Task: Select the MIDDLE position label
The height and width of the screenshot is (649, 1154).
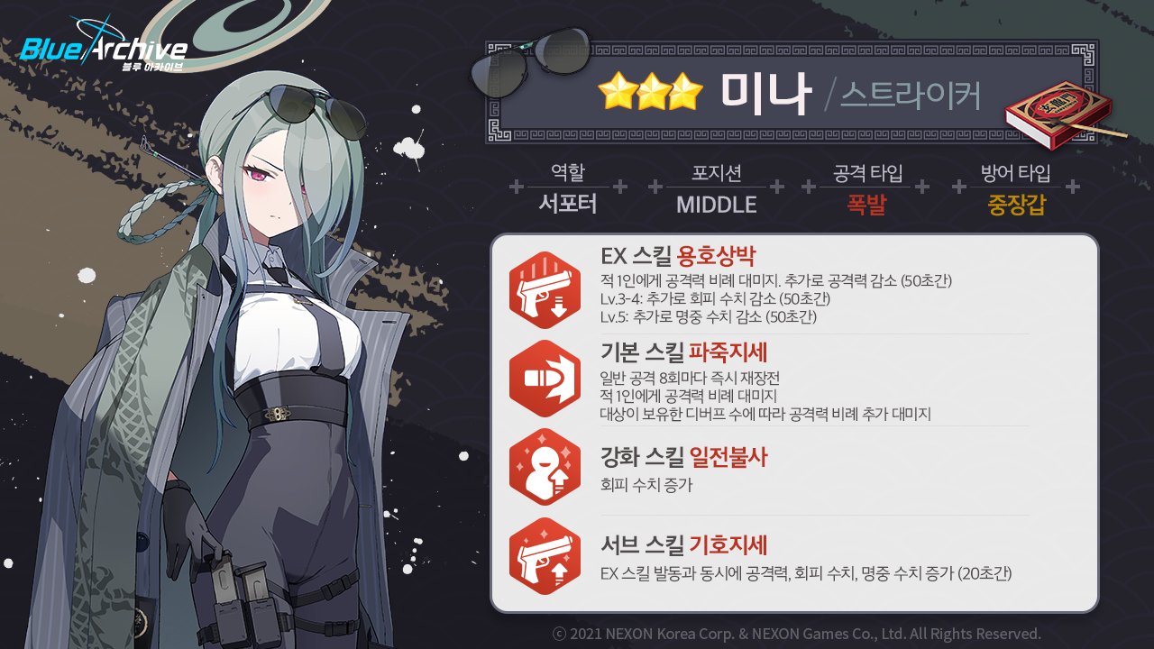Action: [x=716, y=205]
